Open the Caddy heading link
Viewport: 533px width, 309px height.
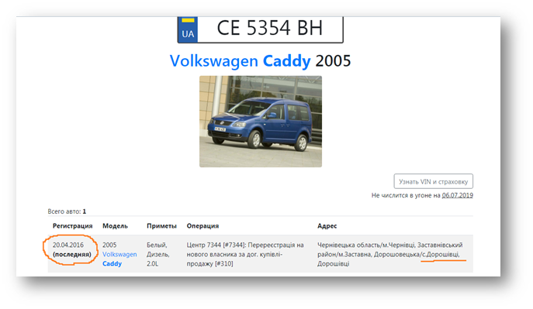(286, 61)
